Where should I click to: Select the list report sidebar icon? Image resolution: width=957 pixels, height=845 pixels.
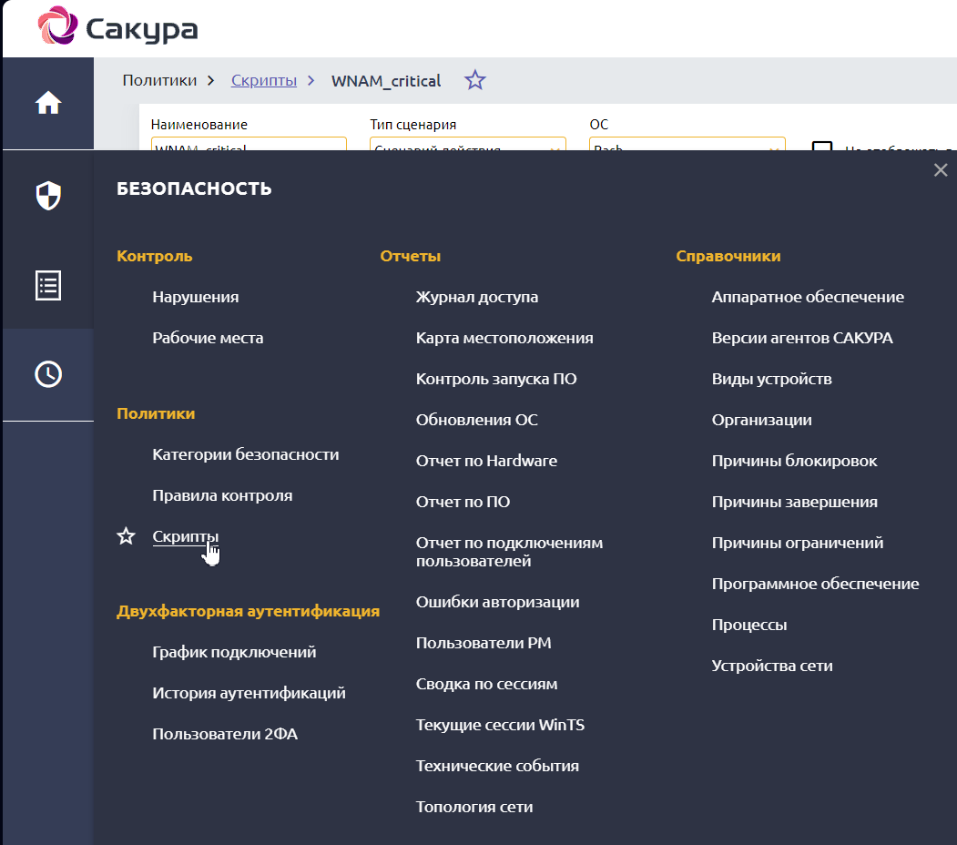click(48, 285)
